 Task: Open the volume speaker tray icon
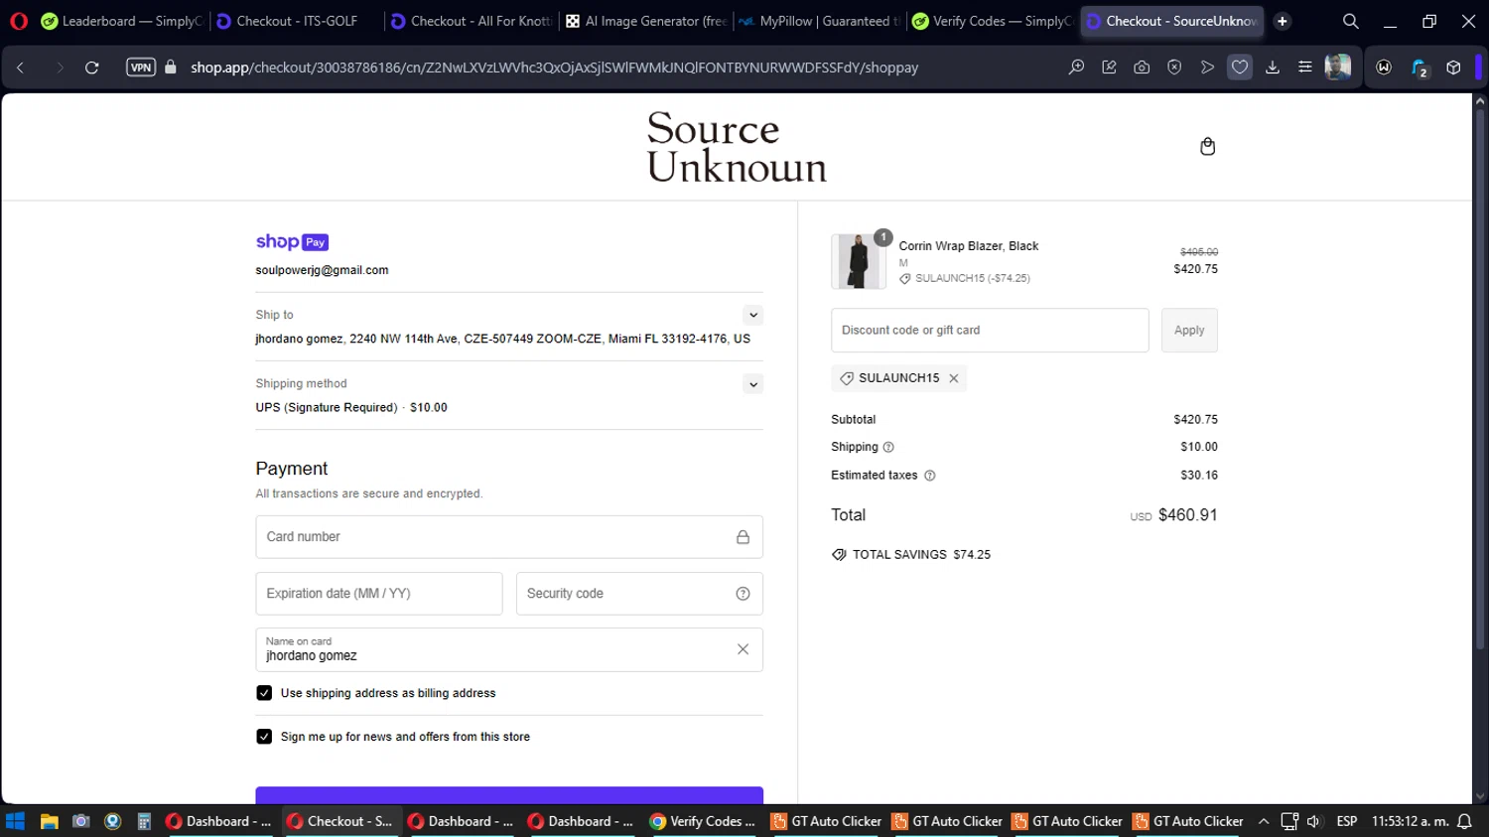tap(1314, 821)
